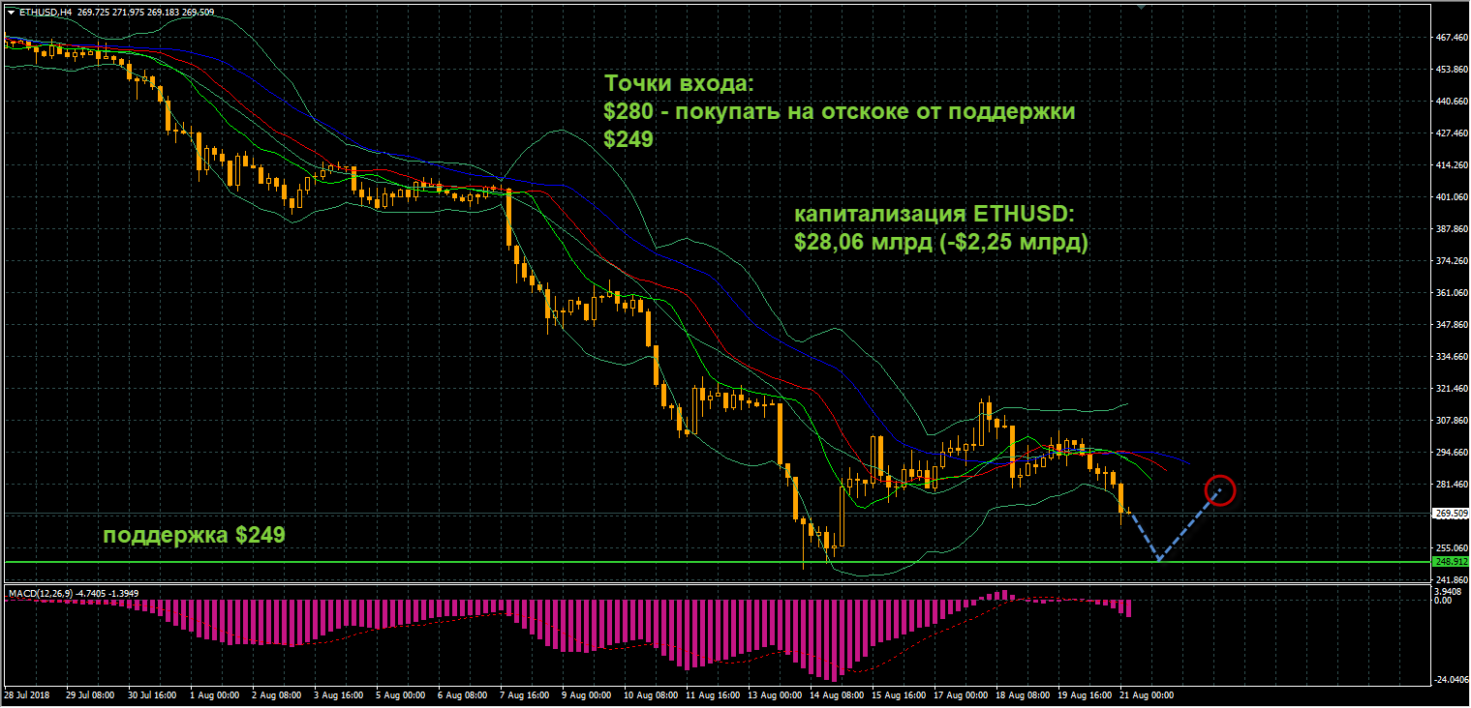
Task: Click the '2 Aug 08:00' time axis label
Action: [x=275, y=695]
